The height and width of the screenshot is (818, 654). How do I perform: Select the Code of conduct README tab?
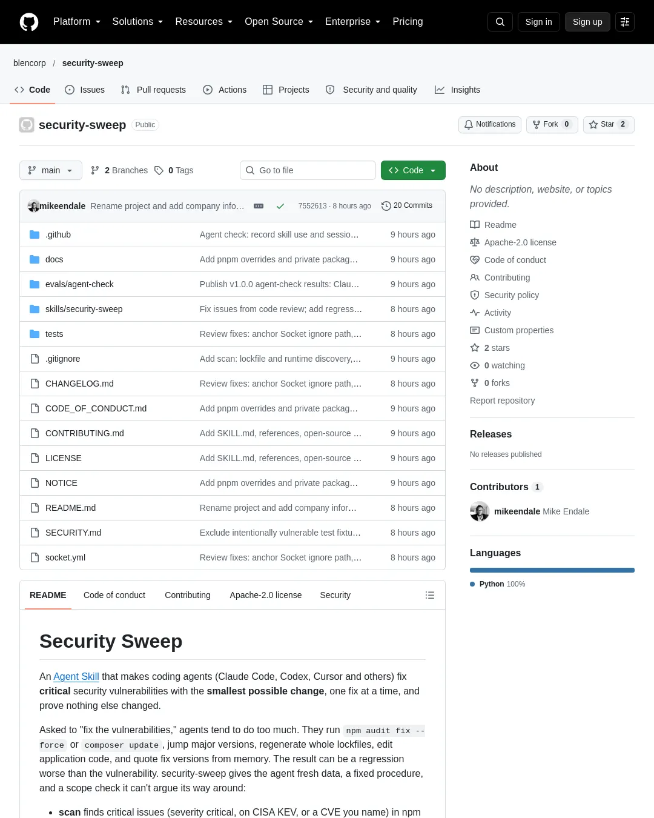114,595
